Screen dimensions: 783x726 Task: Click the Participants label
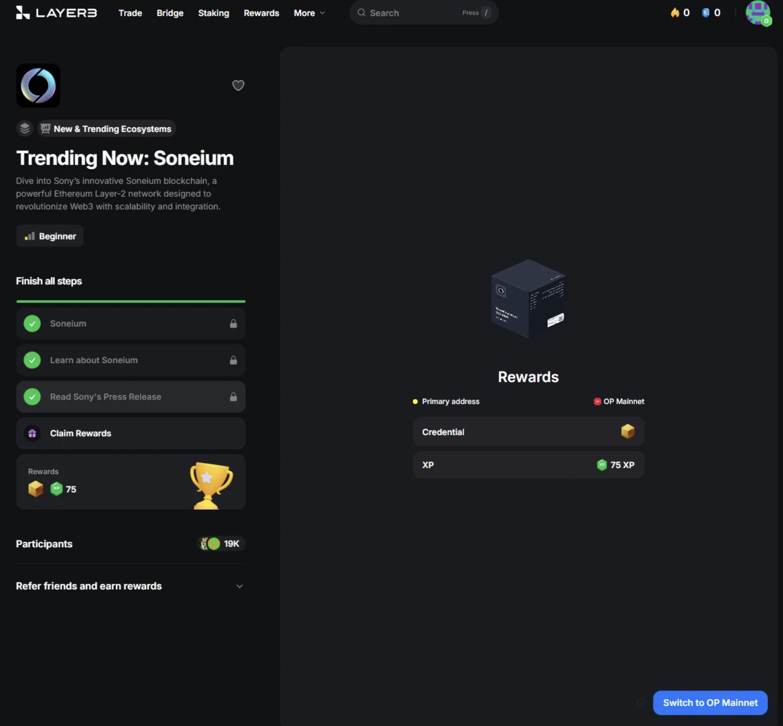(44, 544)
